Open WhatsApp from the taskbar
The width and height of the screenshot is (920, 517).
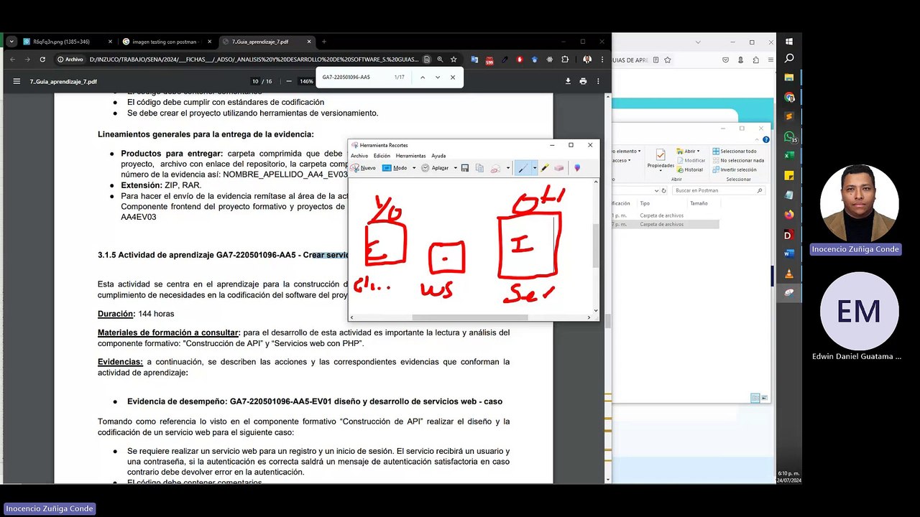pos(789,136)
